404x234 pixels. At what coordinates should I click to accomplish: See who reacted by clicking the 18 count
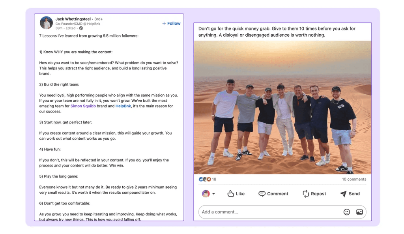point(213,179)
